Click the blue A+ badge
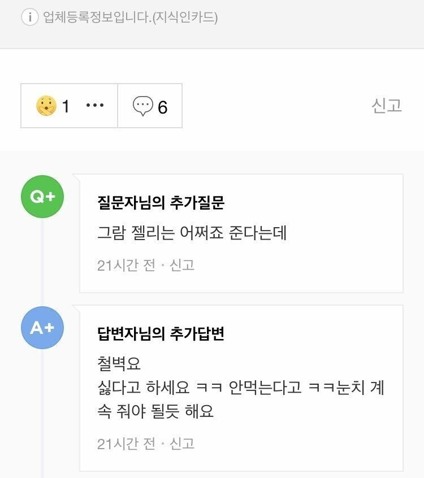The image size is (424, 478). (x=42, y=327)
